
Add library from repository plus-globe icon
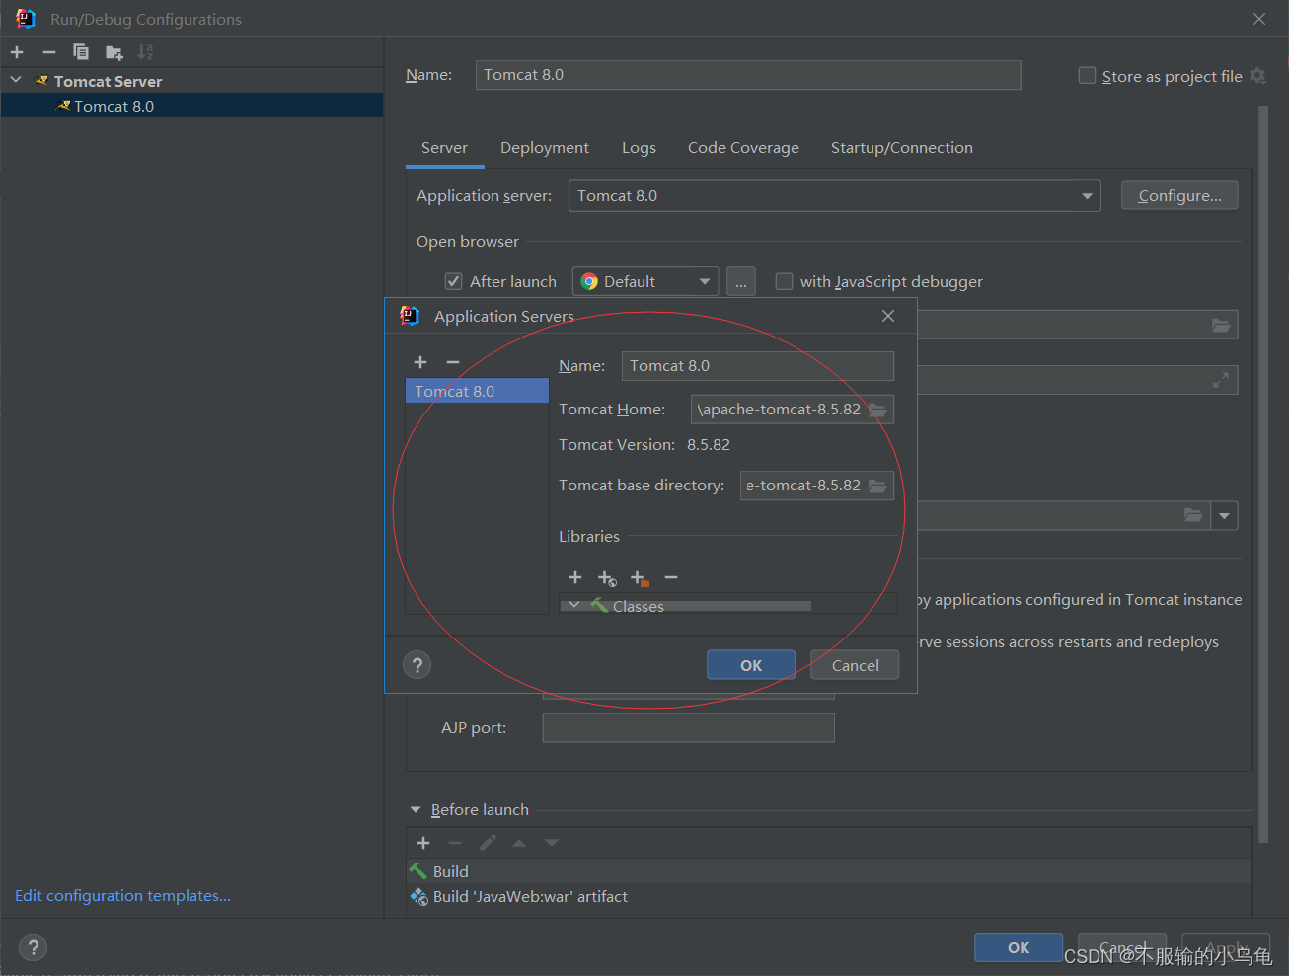pyautogui.click(x=607, y=578)
